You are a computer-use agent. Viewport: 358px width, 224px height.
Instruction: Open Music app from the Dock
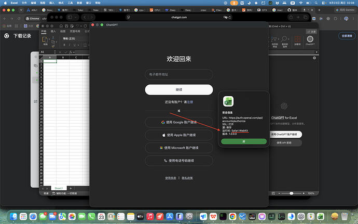(150, 216)
